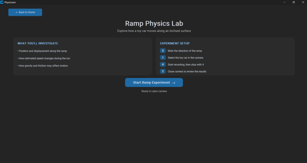Close the PhysiLearn window
307x163 pixels.
pyautogui.click(x=303, y=2)
